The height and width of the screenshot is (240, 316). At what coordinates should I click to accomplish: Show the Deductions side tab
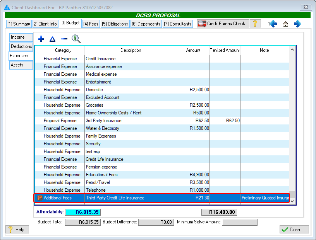point(21,46)
